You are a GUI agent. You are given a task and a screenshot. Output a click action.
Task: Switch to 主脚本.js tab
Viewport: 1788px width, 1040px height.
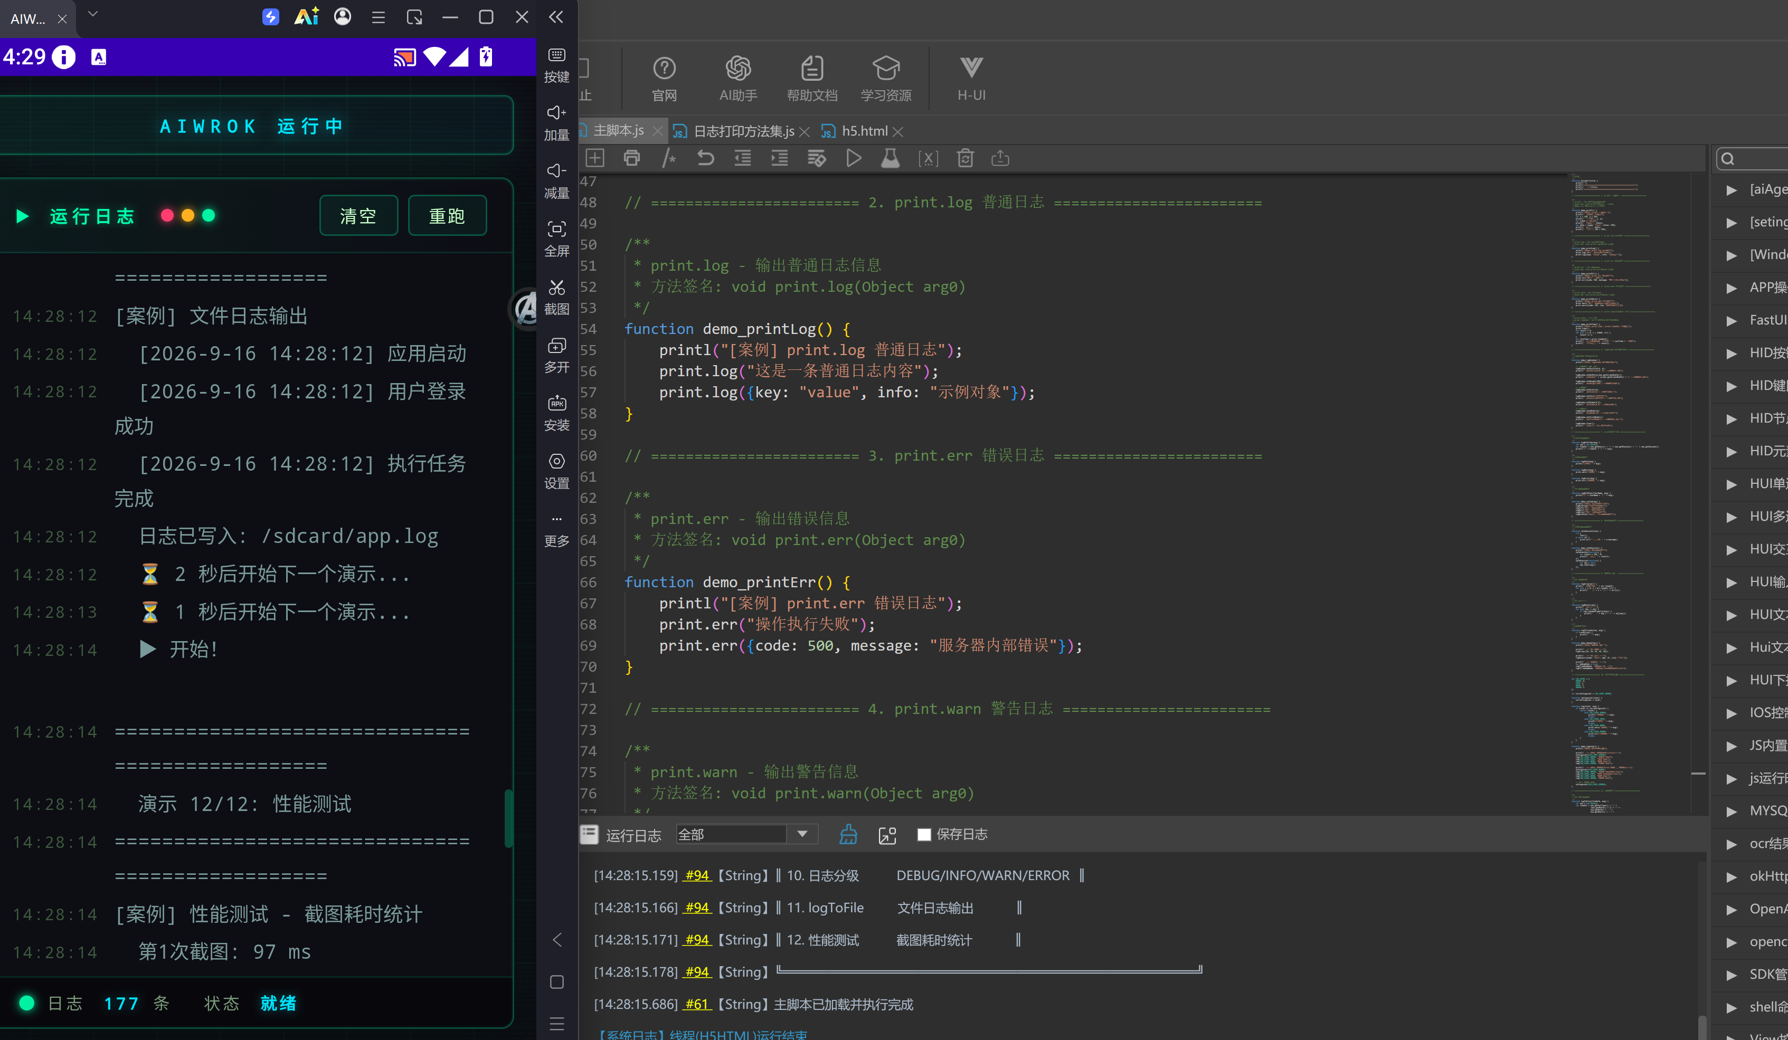(618, 130)
